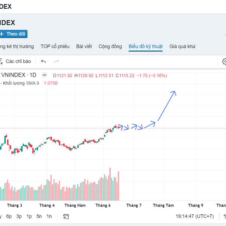Select the TOP cổ phiếu tab
Viewport: 226px width, 226px height.
[x=55, y=46]
